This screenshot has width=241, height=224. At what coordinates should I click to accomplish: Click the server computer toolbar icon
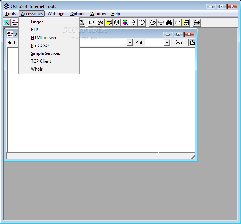pyautogui.click(x=161, y=23)
